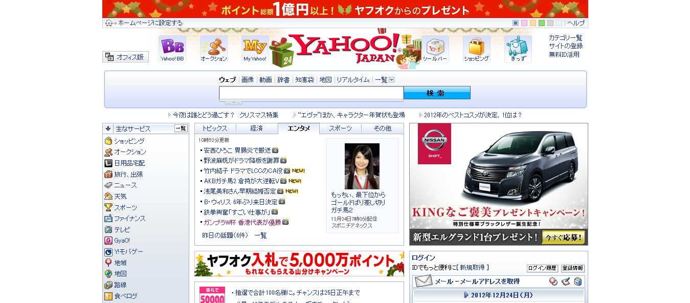The width and height of the screenshot is (690, 303).
Task: Click the mail envelope icon in login box
Action: [x=424, y=282]
